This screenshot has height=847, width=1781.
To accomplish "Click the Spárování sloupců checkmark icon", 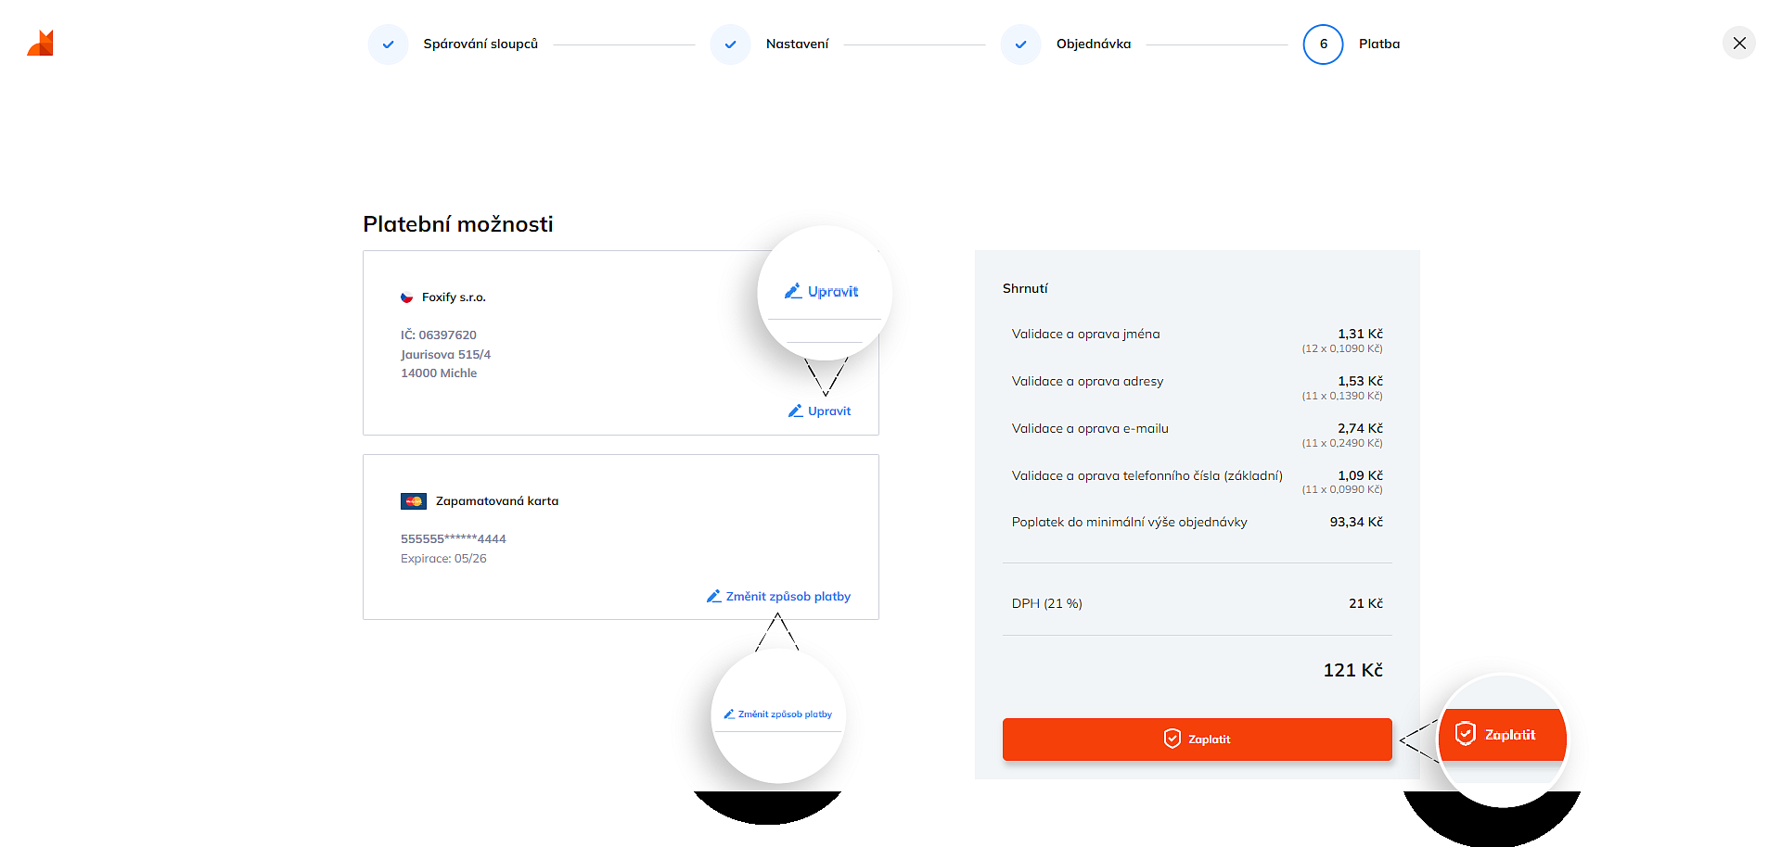I will [x=389, y=44].
